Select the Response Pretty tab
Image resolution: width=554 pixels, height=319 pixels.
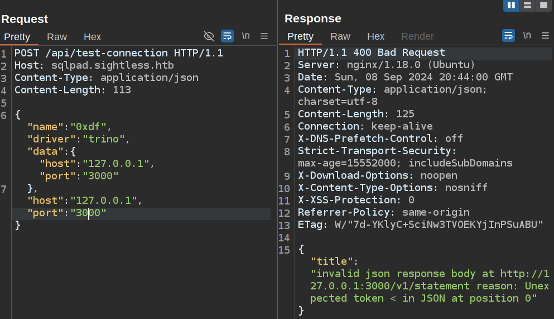point(301,36)
